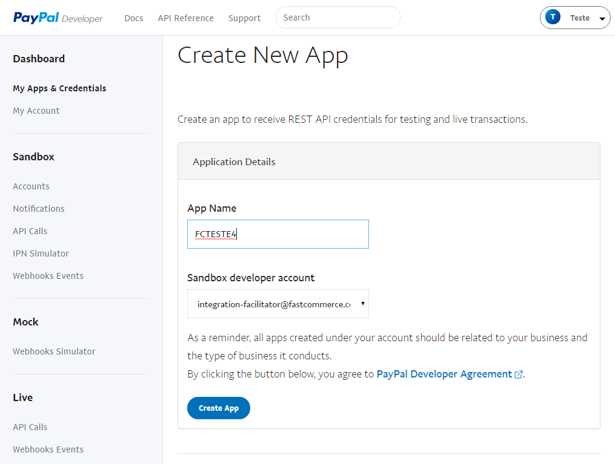Image resolution: width=615 pixels, height=464 pixels.
Task: Open the Support menu
Action: [244, 18]
